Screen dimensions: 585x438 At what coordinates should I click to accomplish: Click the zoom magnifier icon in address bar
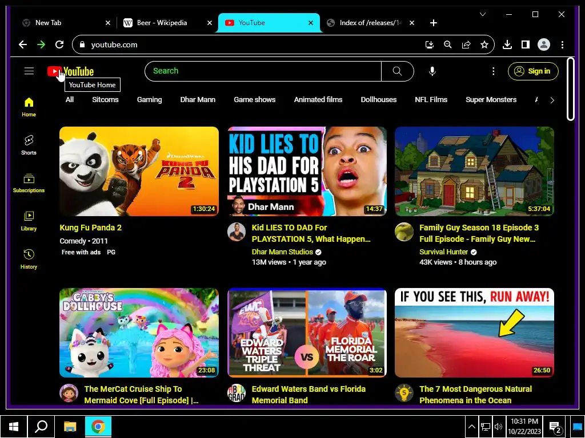(x=448, y=44)
